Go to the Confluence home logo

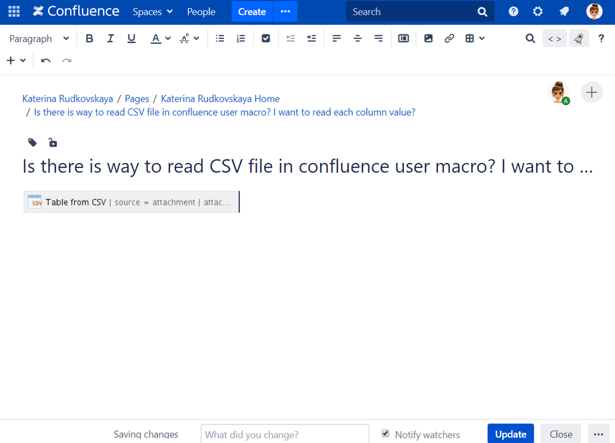(x=76, y=11)
